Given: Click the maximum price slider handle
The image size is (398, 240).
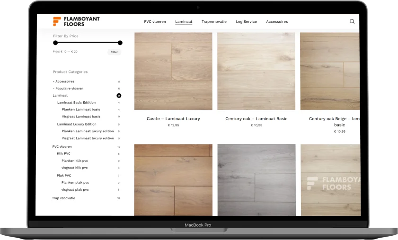Looking at the screenshot, I should coord(120,43).
